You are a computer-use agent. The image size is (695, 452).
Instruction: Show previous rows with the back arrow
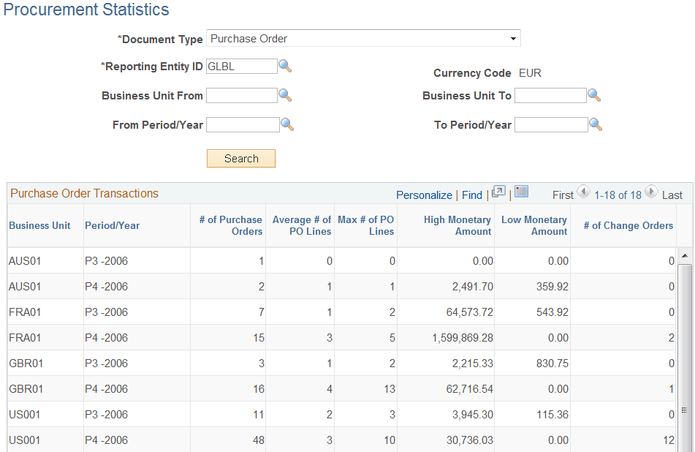[x=582, y=192]
